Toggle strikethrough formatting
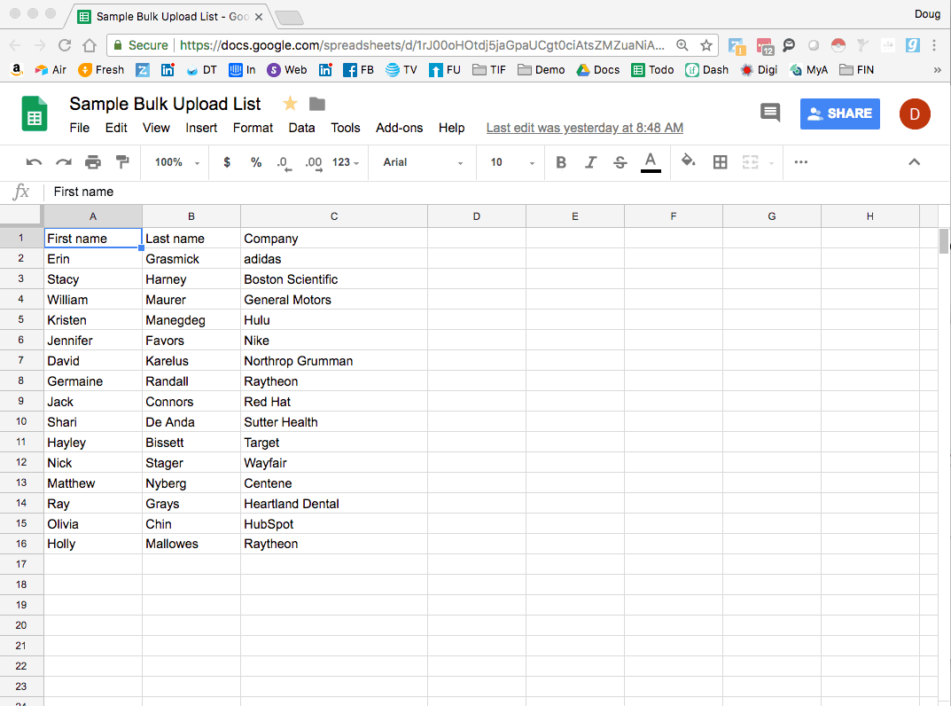951x706 pixels. coord(620,162)
